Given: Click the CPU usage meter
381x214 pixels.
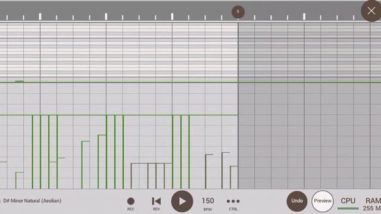Looking at the screenshot, I should [348, 203].
